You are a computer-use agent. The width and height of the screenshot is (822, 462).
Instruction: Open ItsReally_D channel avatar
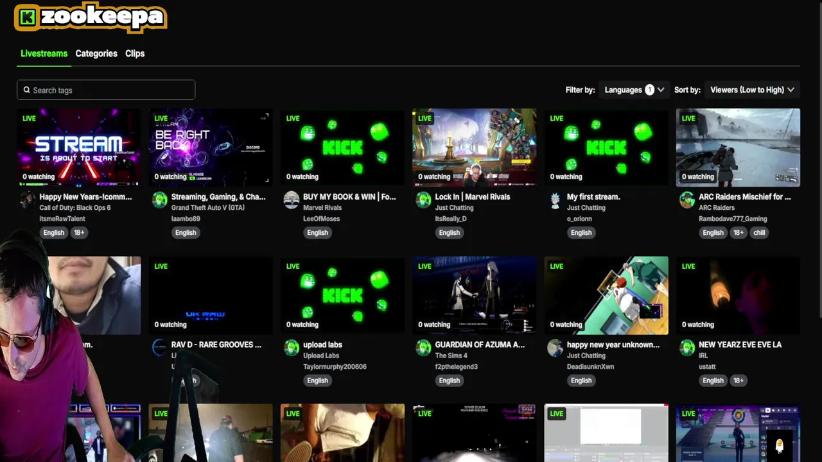pos(423,200)
